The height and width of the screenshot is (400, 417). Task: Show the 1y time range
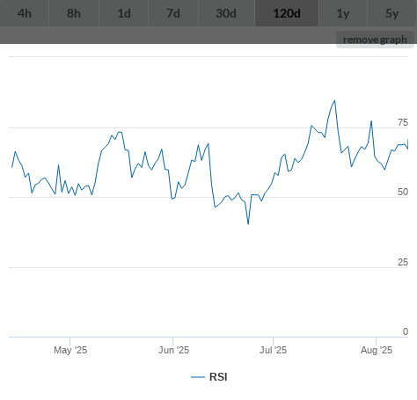pyautogui.click(x=343, y=13)
